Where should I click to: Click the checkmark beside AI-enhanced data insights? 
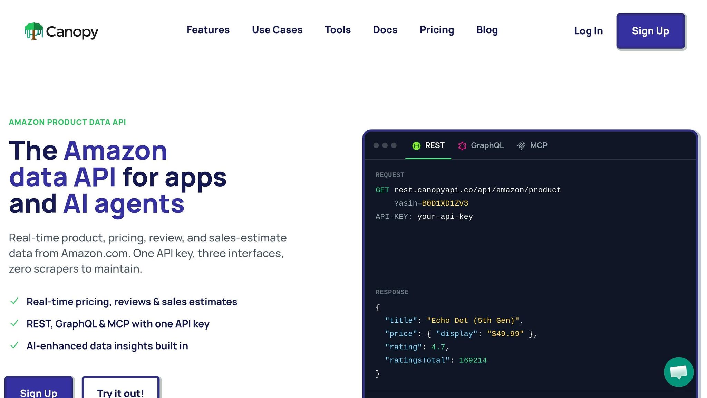click(14, 345)
